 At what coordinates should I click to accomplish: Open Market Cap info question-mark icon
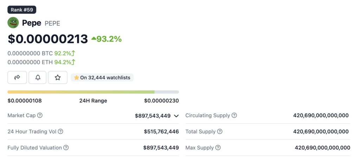point(40,115)
